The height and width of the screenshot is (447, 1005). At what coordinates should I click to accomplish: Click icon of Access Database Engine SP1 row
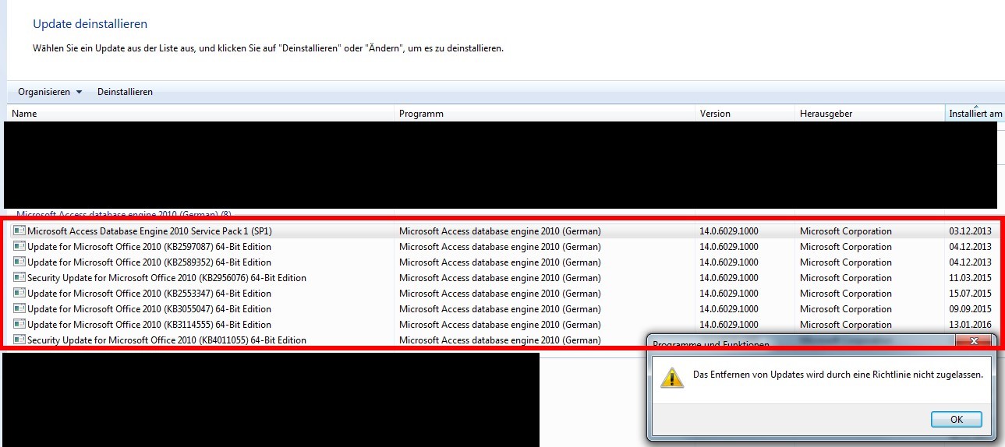pyautogui.click(x=19, y=231)
